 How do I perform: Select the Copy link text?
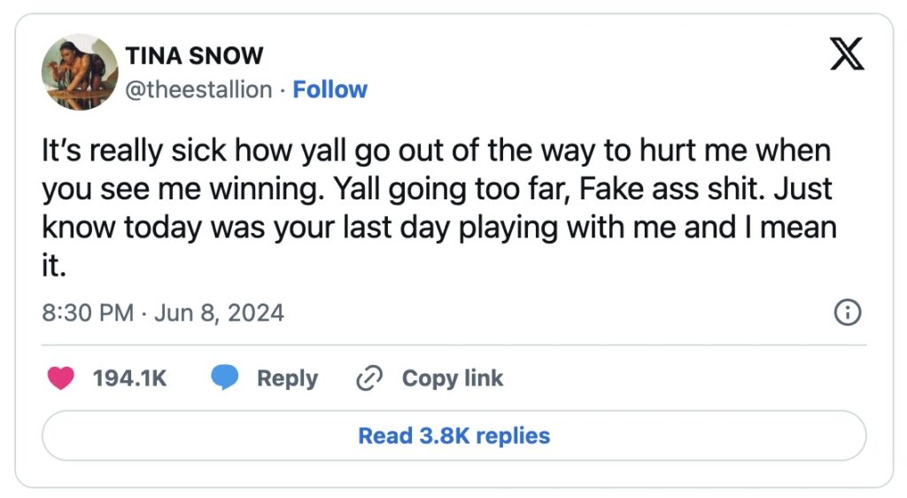452,378
